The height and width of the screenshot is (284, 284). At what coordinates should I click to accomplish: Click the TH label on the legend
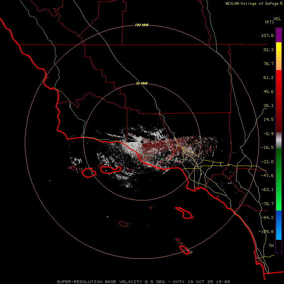(271, 246)
